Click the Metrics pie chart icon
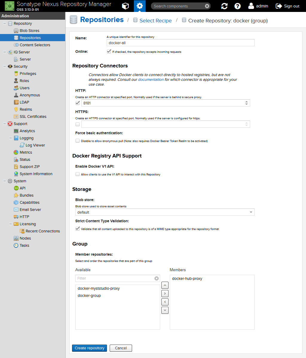The height and width of the screenshot is (358, 306). (16, 152)
